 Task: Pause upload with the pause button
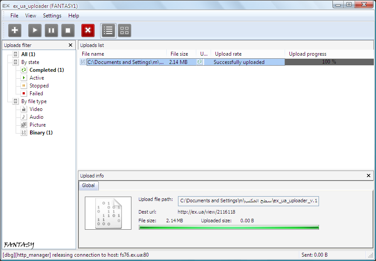51,30
